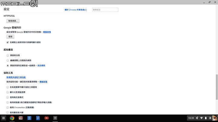Open 新增更多協助工具功能 link

click(16, 77)
